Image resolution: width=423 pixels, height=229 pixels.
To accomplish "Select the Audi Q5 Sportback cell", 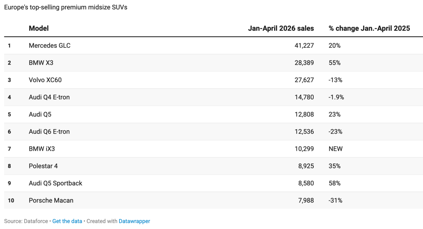I will pyautogui.click(x=56, y=184).
